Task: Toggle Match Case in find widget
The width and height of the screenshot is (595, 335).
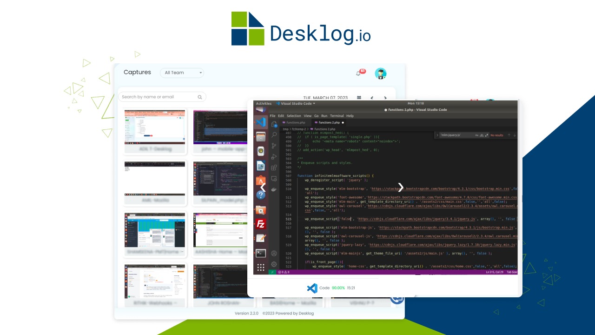Action: (x=476, y=135)
